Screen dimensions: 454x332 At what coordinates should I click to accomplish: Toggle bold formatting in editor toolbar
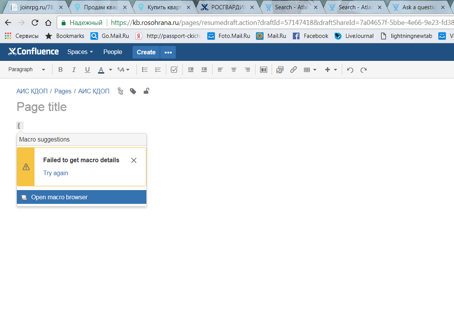pos(60,70)
